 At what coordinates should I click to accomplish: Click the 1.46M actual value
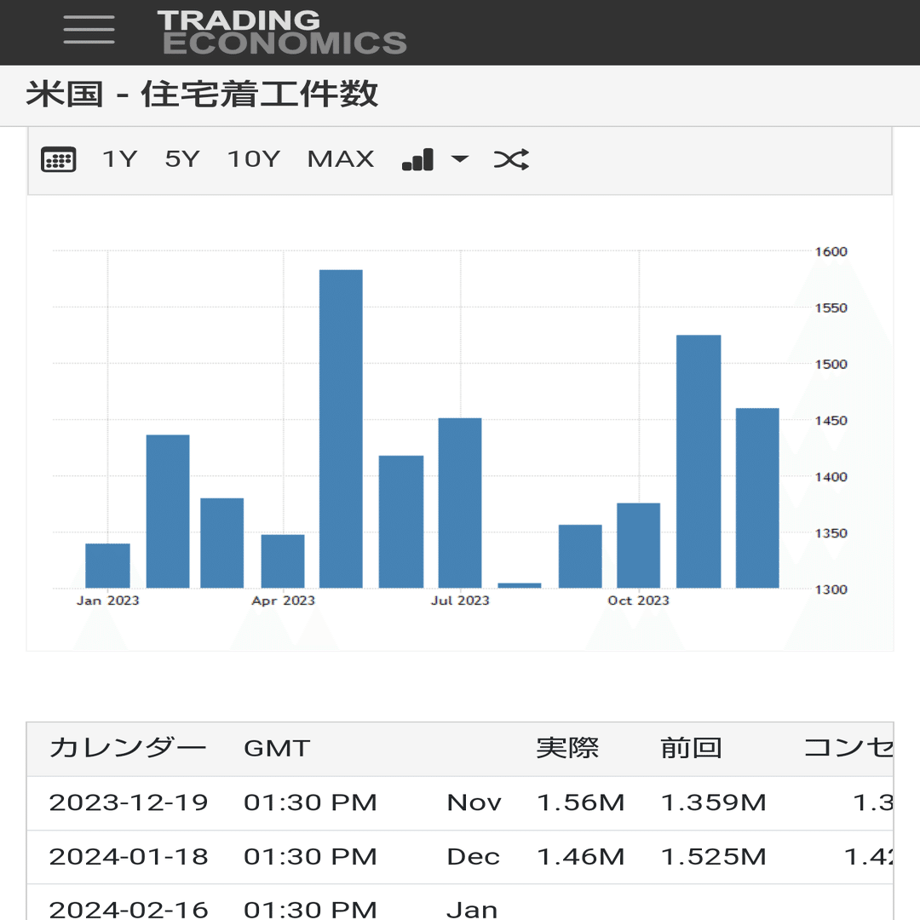coord(581,857)
